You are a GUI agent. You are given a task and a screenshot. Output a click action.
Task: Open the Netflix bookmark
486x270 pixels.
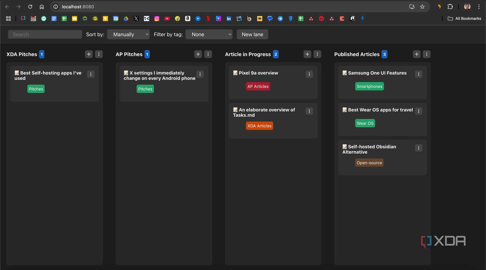(x=208, y=19)
